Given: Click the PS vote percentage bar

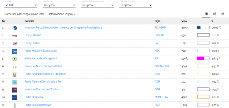Looking at the screenshot, I should 203,58.
